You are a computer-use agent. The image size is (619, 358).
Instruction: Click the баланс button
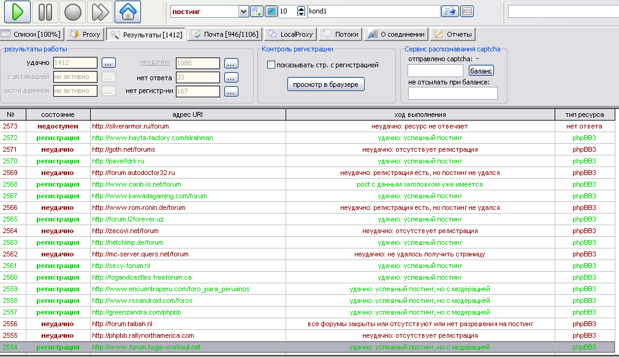[481, 71]
